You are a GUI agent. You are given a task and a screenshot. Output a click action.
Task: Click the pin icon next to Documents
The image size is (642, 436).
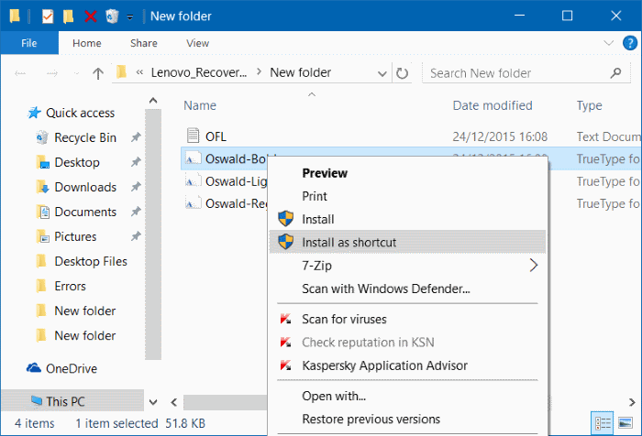(136, 212)
